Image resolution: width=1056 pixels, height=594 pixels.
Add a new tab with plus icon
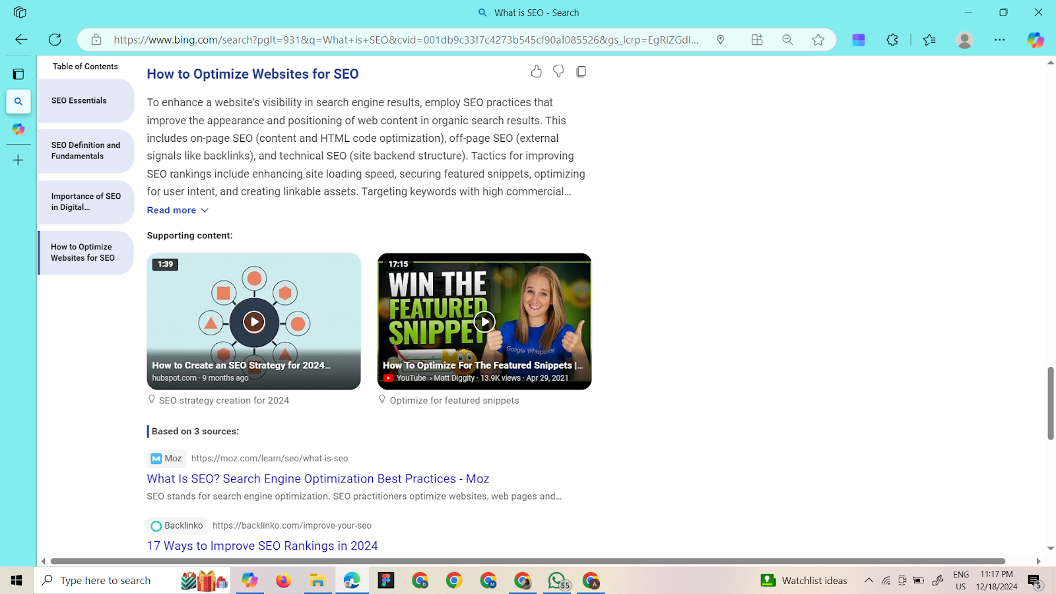coord(18,160)
